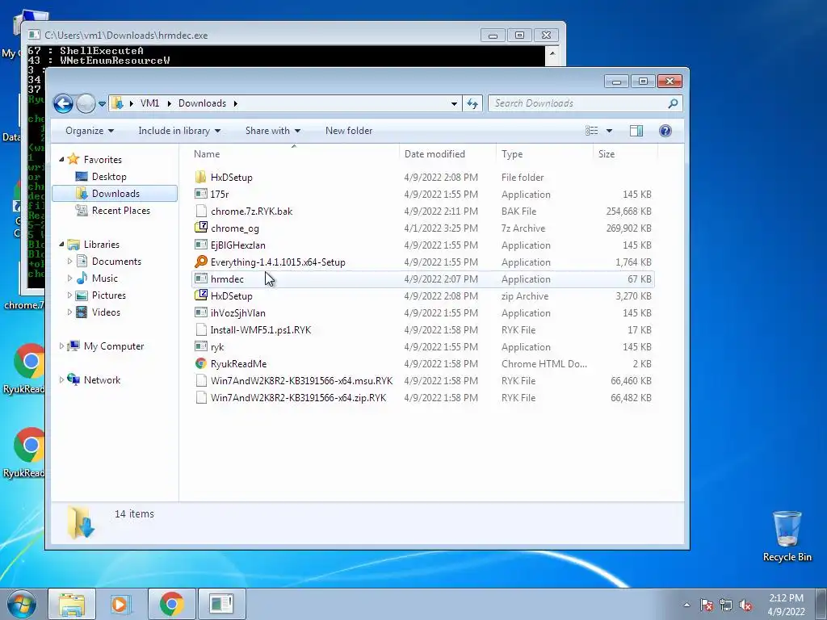This screenshot has width=827, height=620.
Task: Click the search magnifier icon
Action: pyautogui.click(x=673, y=103)
